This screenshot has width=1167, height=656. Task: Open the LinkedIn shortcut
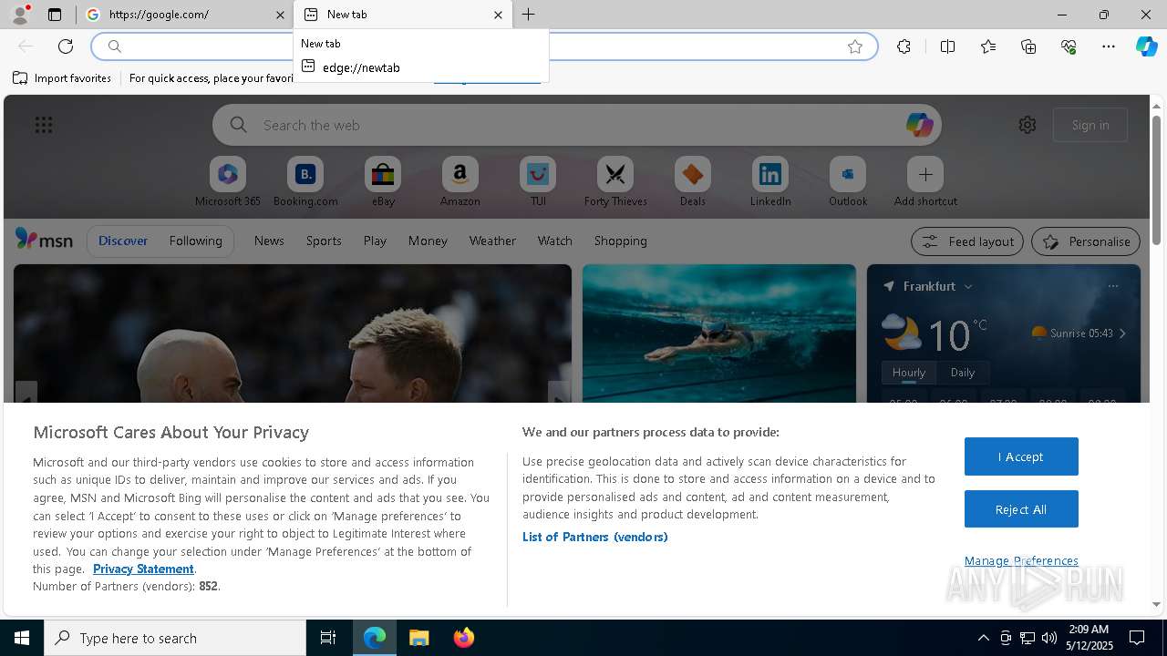(x=770, y=181)
